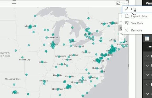152x98 pixels.
Task: Click the More options ellipsis button
Action: tap(125, 3)
